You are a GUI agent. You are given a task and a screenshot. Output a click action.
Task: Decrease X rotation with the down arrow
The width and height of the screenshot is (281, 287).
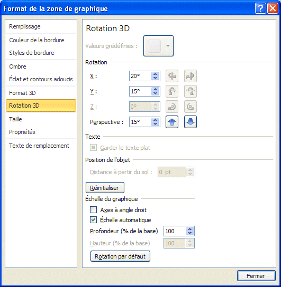coord(155,78)
